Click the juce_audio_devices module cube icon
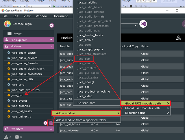The width and height of the screenshot is (185, 140). point(9,58)
